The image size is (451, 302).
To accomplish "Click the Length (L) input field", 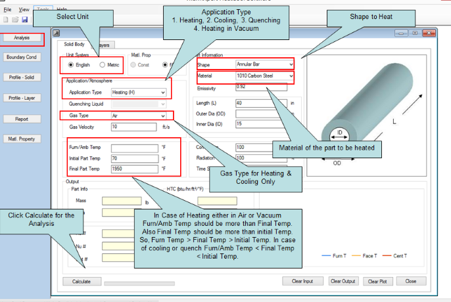I will coord(261,103).
